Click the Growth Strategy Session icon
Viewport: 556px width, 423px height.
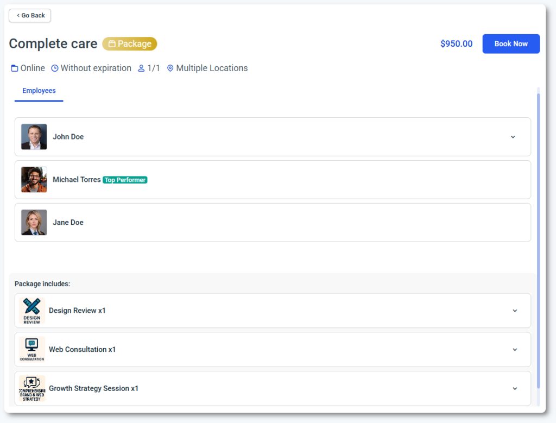32,388
